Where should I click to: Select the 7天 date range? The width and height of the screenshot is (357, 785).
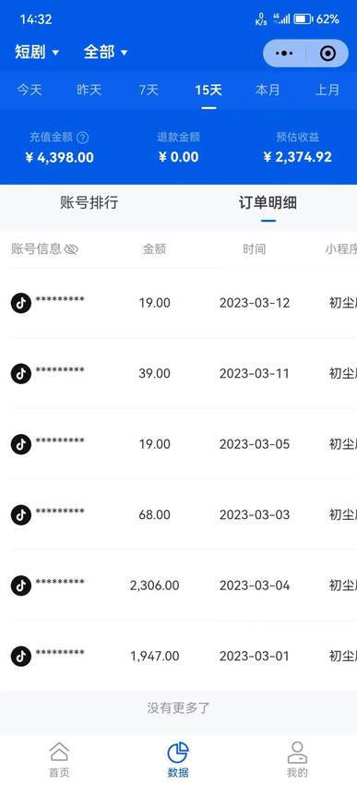(149, 91)
